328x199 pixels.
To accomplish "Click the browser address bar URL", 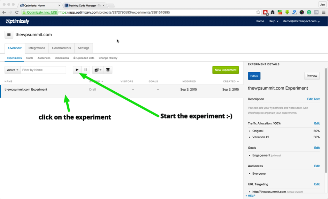I will click(114, 12).
